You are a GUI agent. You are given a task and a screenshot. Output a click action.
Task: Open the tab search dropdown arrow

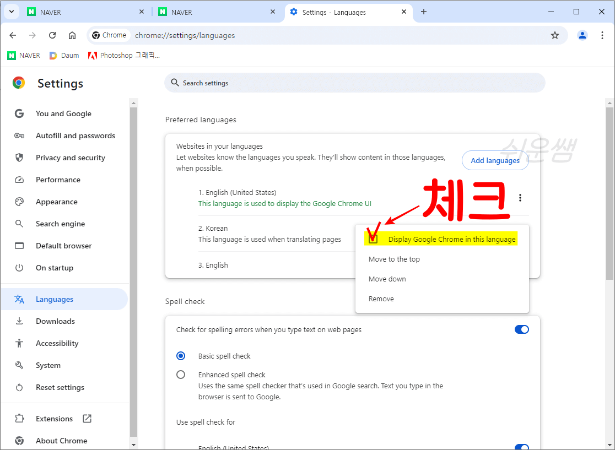12,12
